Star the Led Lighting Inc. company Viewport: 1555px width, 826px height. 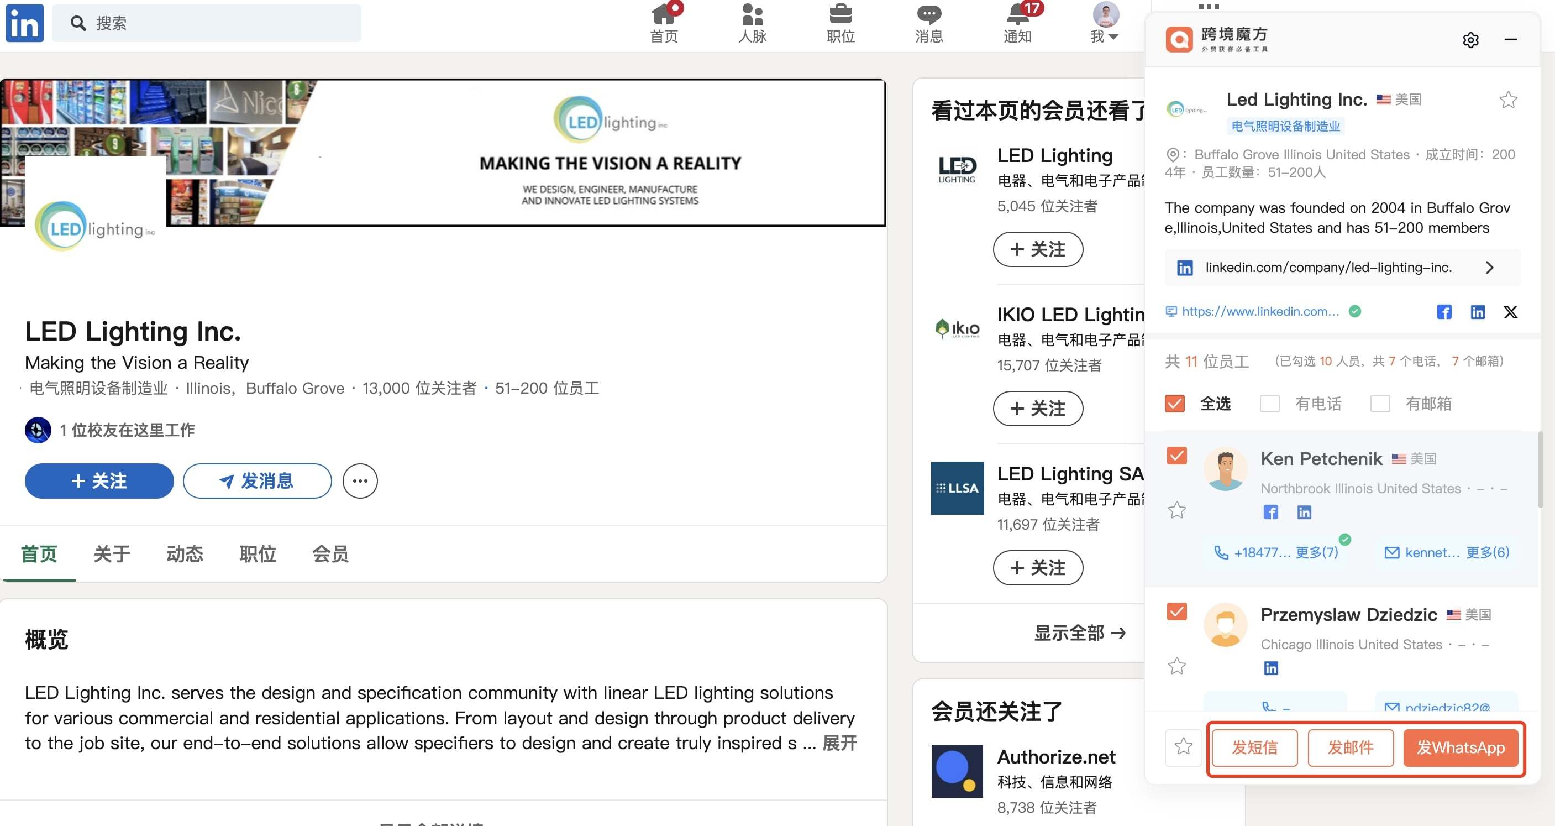(1508, 100)
